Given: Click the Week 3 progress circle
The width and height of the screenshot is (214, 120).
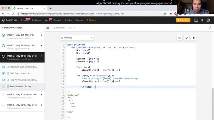Looking at the screenshot, I should tap(3, 56).
